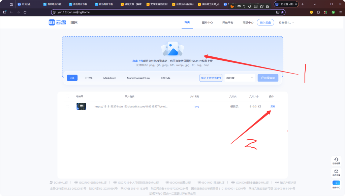The width and height of the screenshot is (345, 196).
Task: Open the extensions puzzle icon in the browser toolbar
Action: (318, 12)
